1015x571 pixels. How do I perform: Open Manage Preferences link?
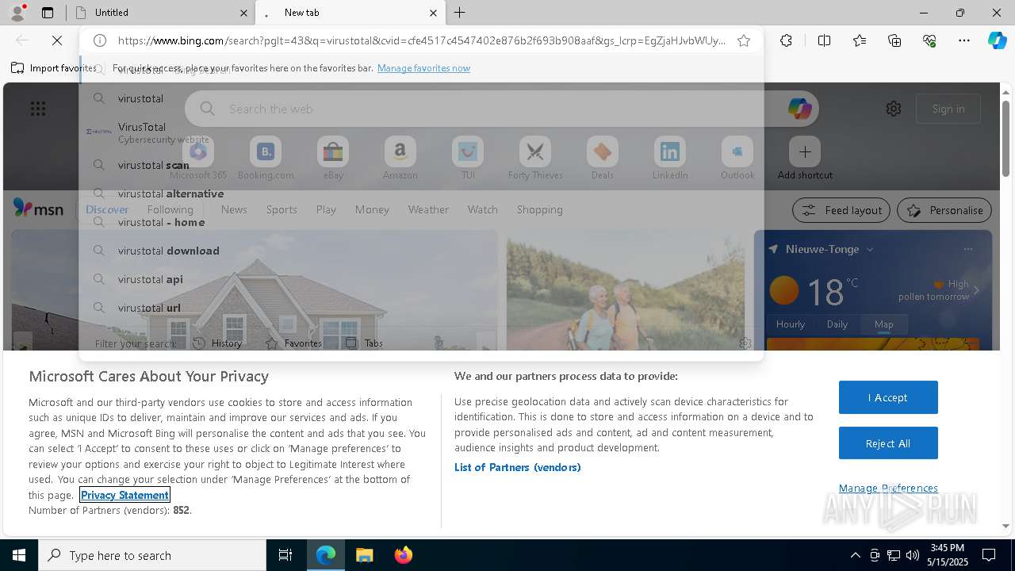tap(888, 488)
